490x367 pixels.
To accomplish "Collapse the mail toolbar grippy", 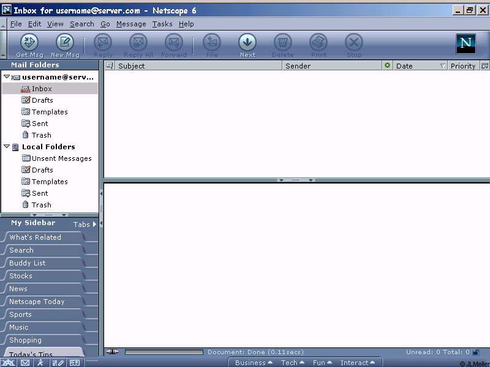I will 3,45.
